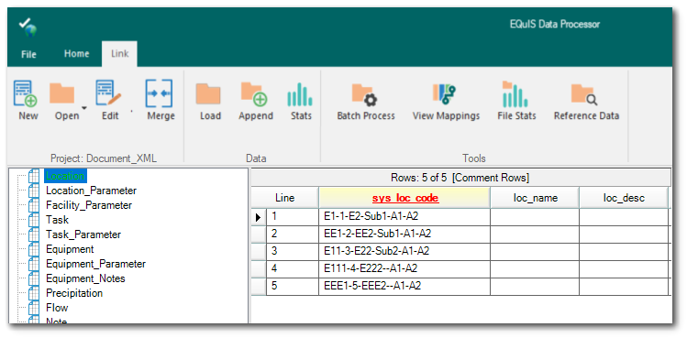This screenshot has height=338, width=687.
Task: Click line number 2 cell
Action: (x=293, y=234)
